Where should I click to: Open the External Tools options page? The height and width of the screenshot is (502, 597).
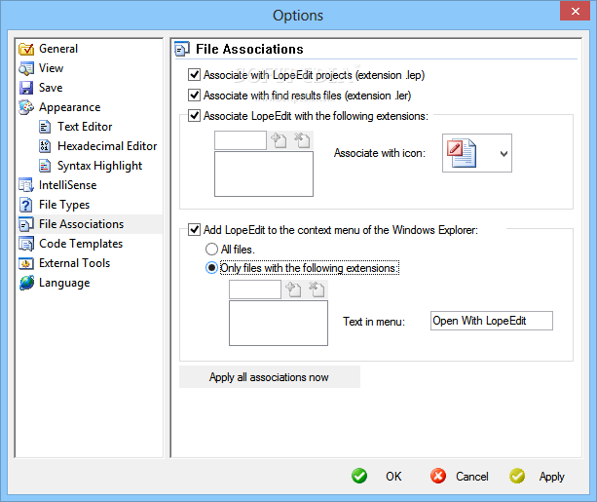75,263
